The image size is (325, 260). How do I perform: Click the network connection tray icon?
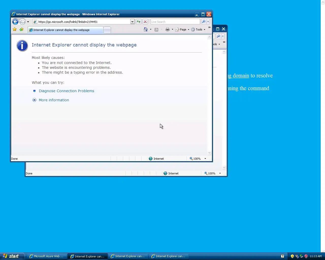[301, 256]
